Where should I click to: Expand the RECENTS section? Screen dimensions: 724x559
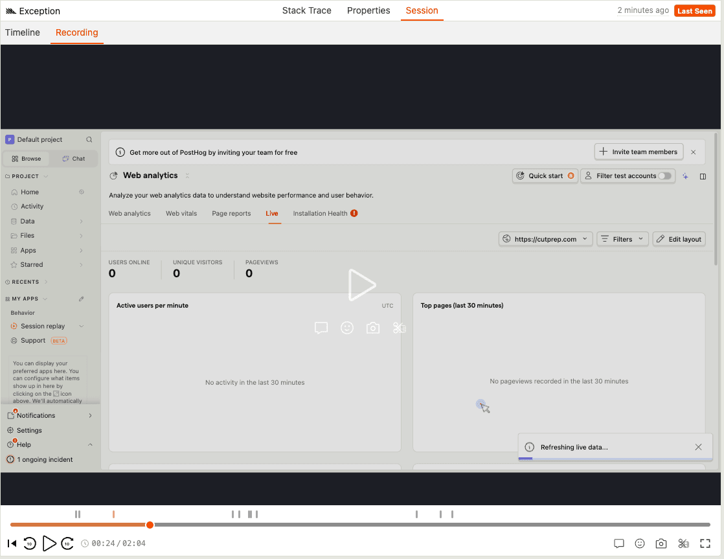coord(27,282)
